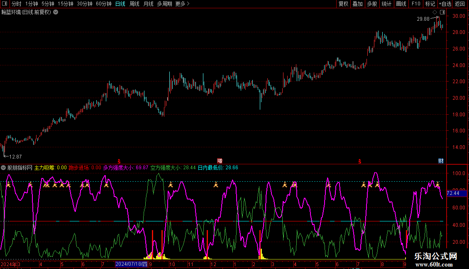Screen dimensions: 469x269
Task: Expand the 更多 periods menu
Action: pos(182,4)
